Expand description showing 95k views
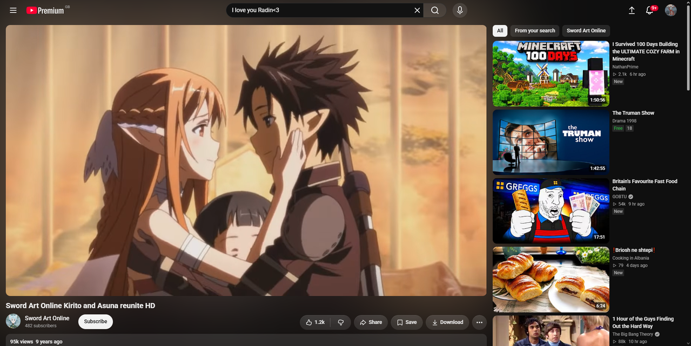Screen dimensions: 691x346 246,340
